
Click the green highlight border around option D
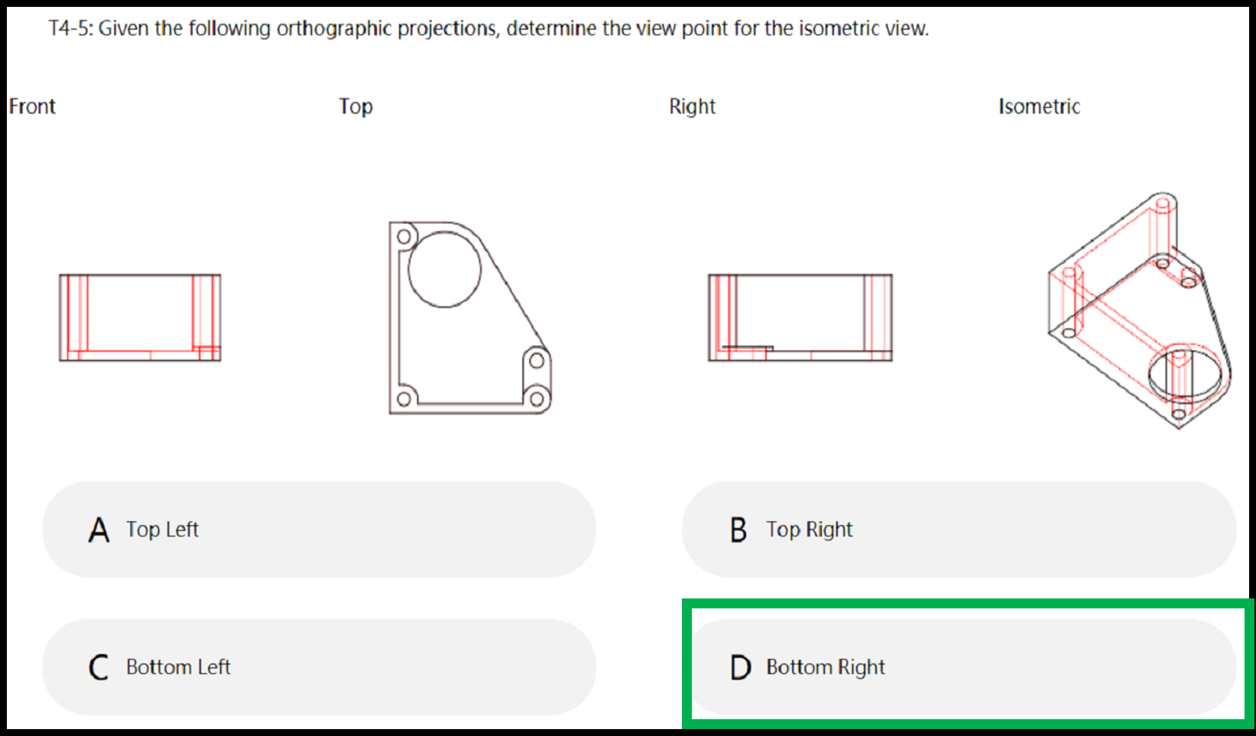pyautogui.click(x=968, y=602)
